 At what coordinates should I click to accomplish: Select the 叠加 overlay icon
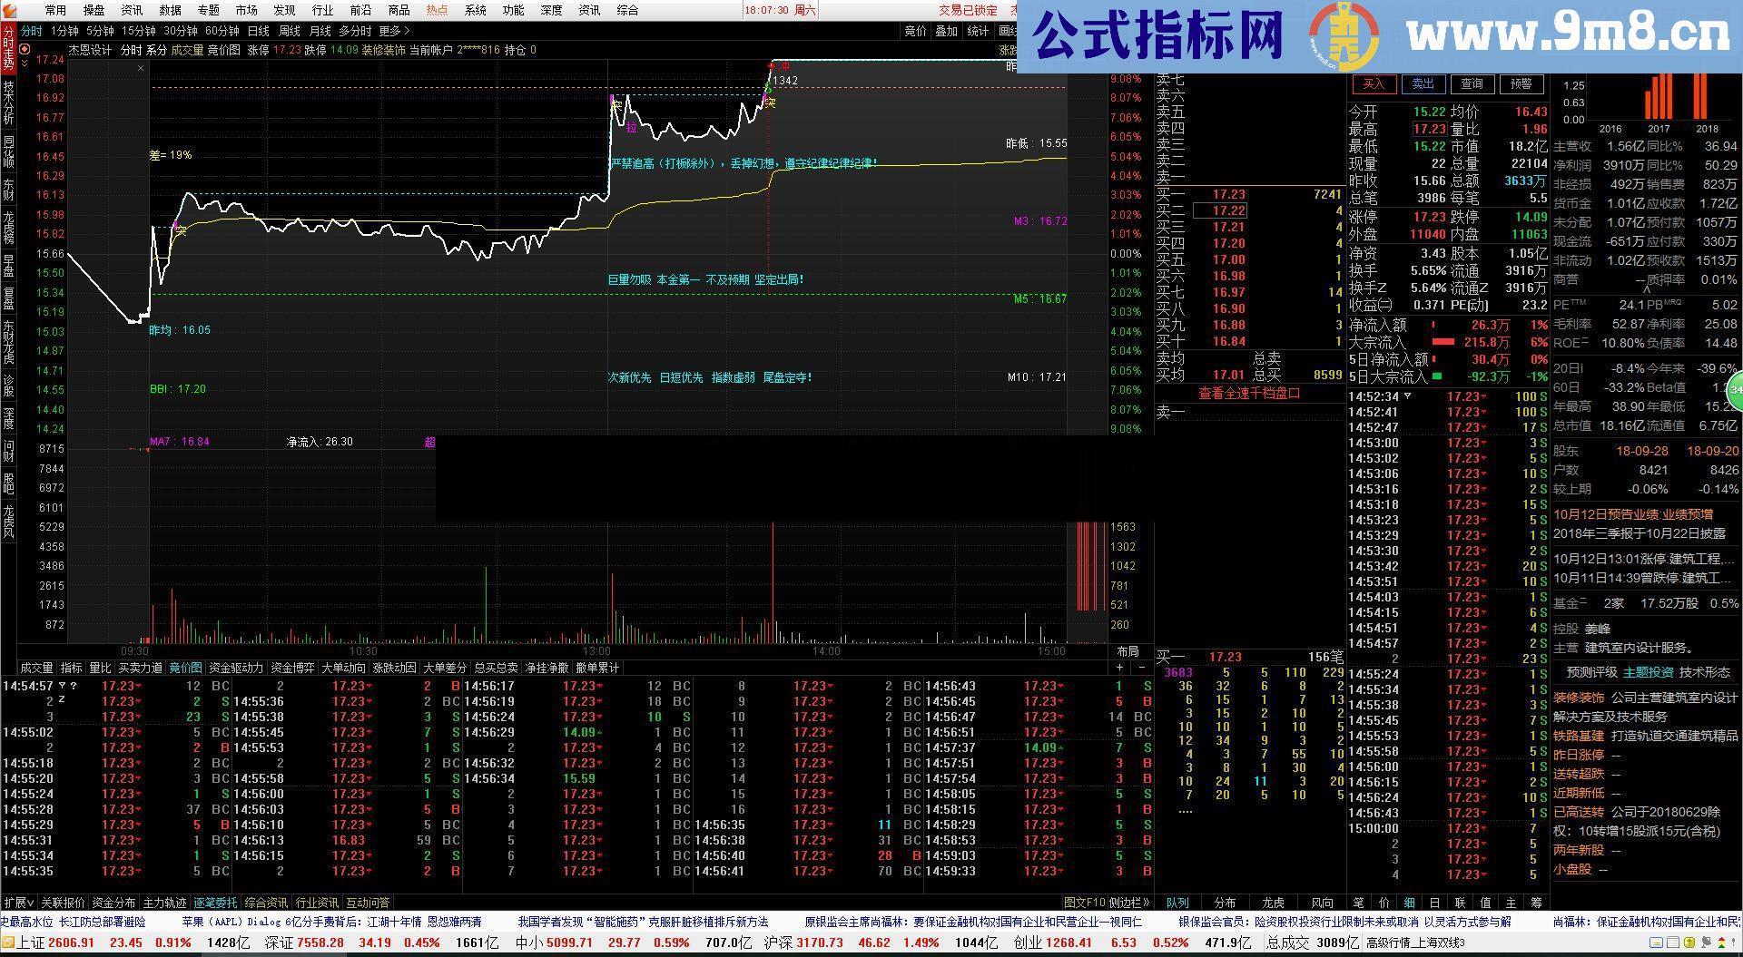click(945, 30)
